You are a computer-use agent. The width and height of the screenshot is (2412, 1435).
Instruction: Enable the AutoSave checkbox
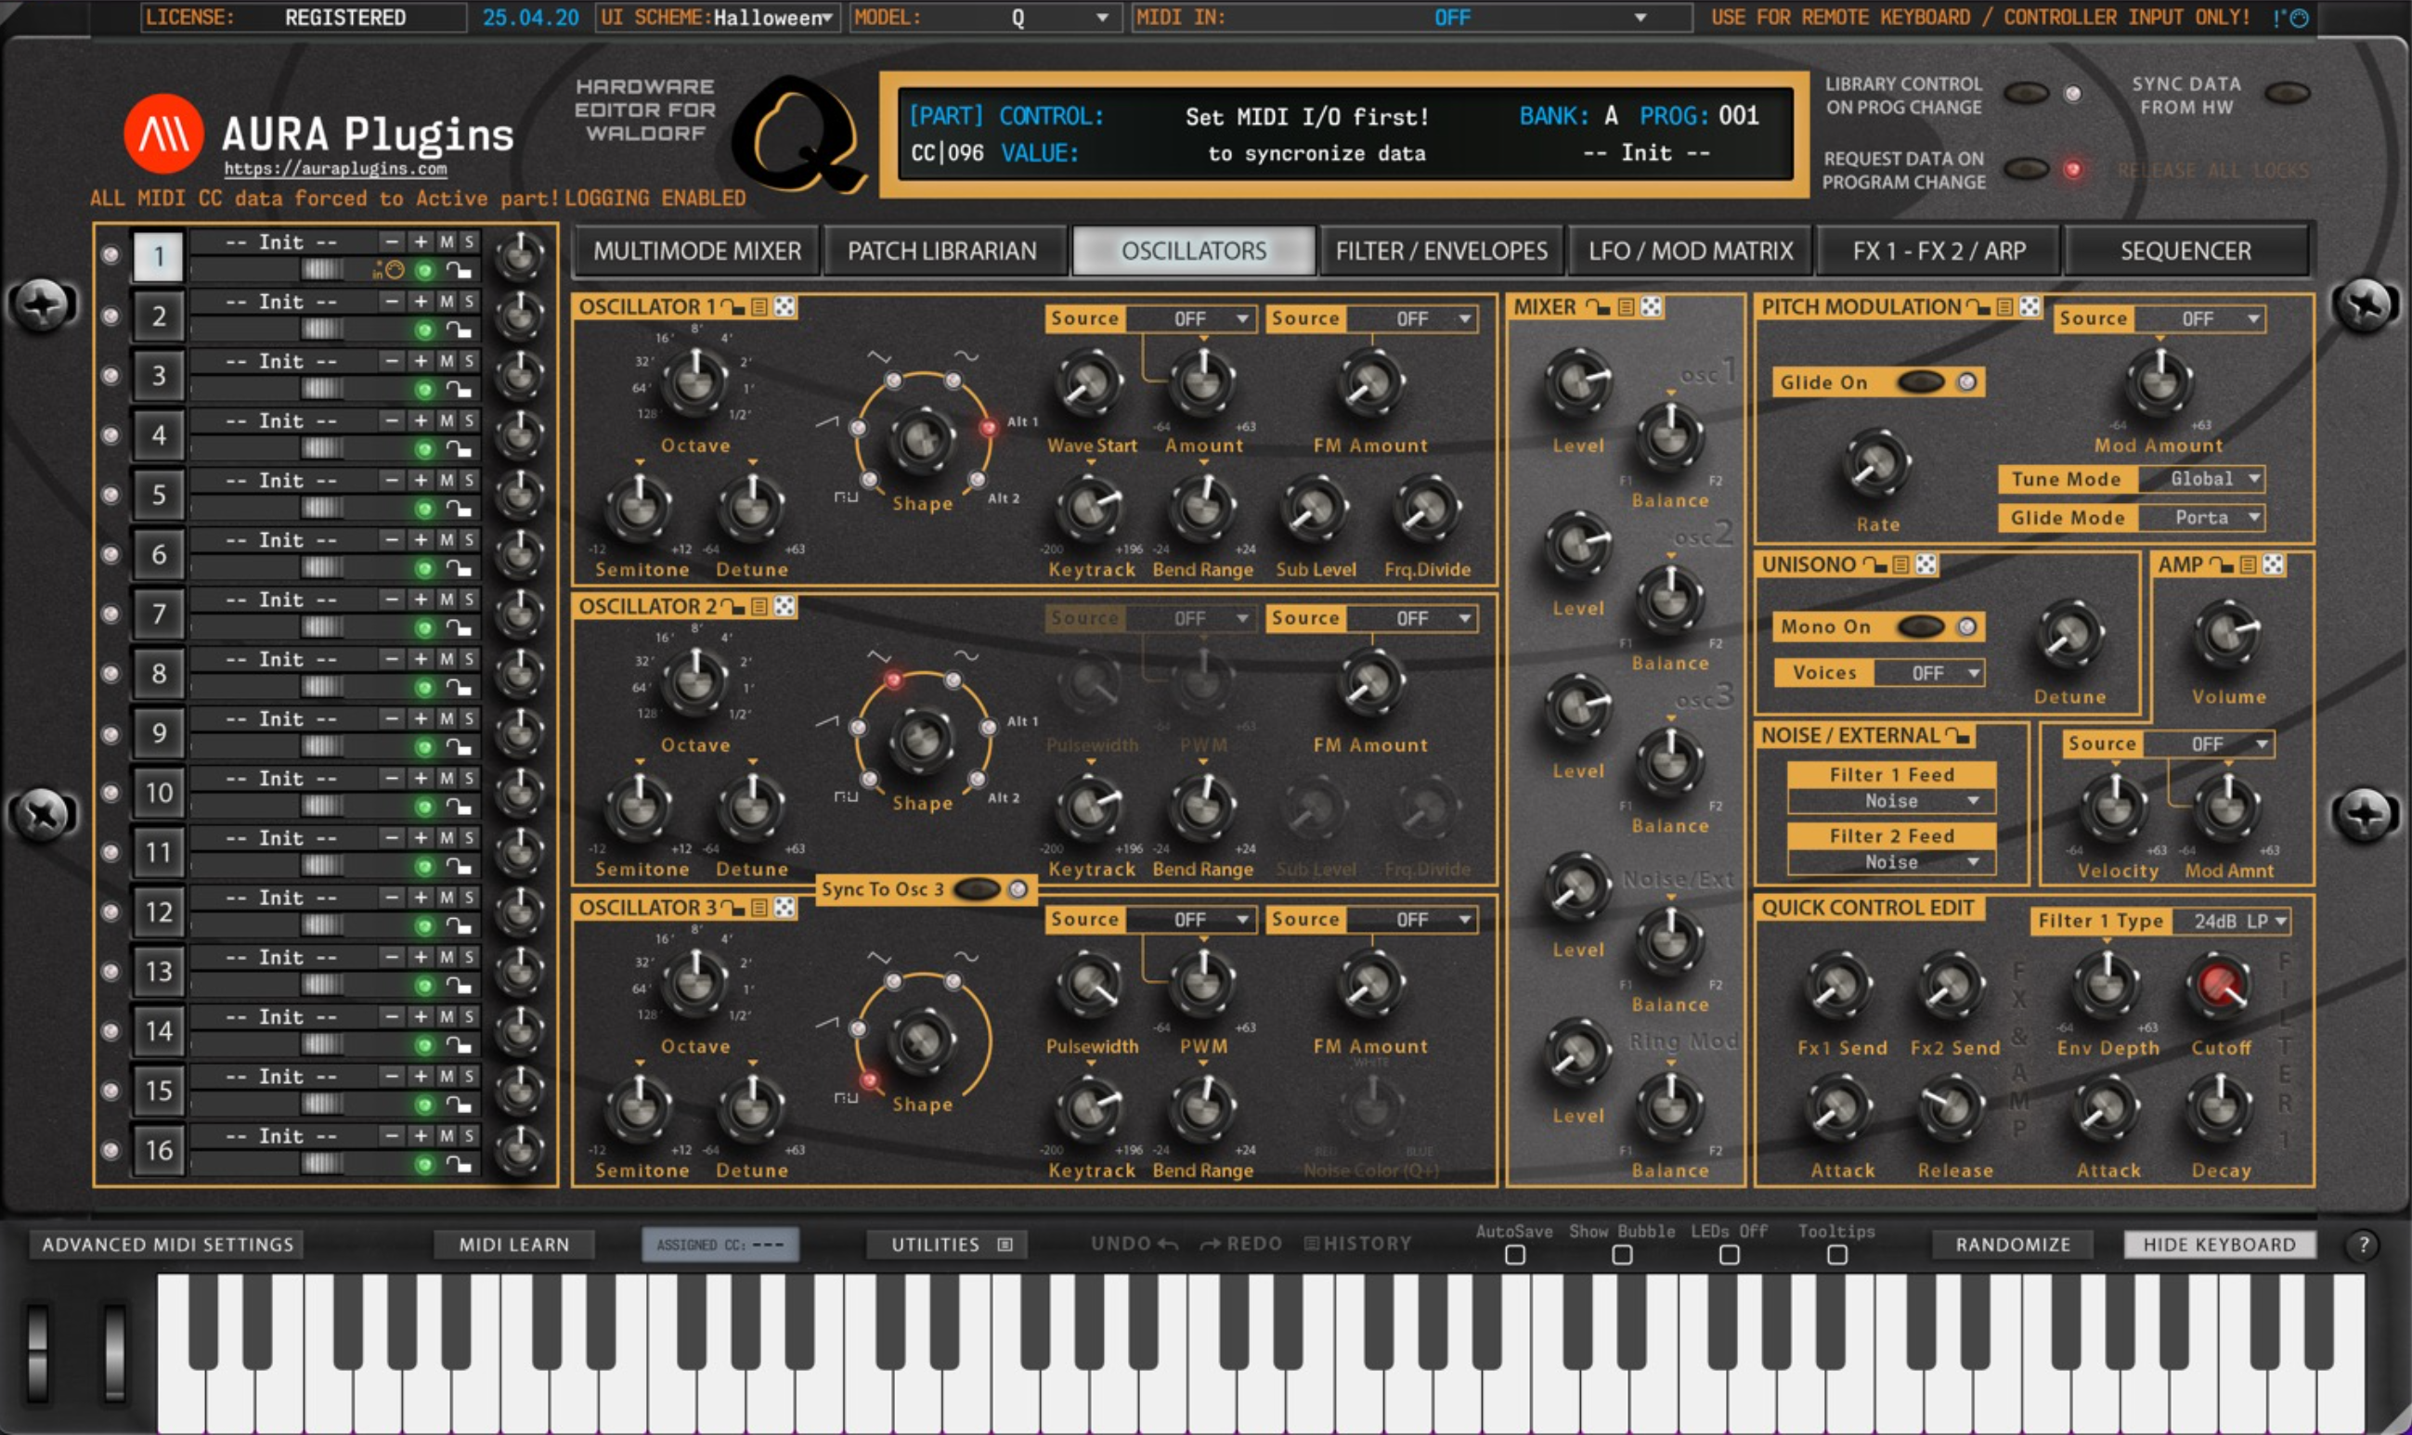1515,1254
